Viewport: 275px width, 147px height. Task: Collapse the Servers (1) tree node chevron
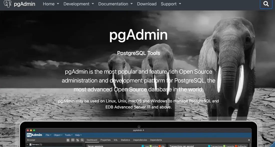pyautogui.click(x=27, y=144)
